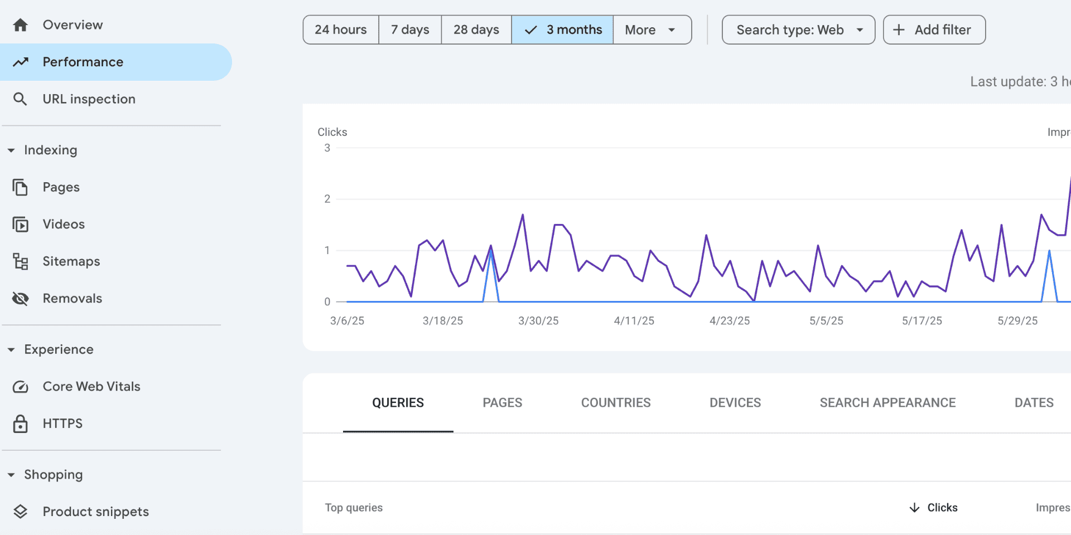Switch to the Pages tab
The height and width of the screenshot is (535, 1071).
(502, 403)
